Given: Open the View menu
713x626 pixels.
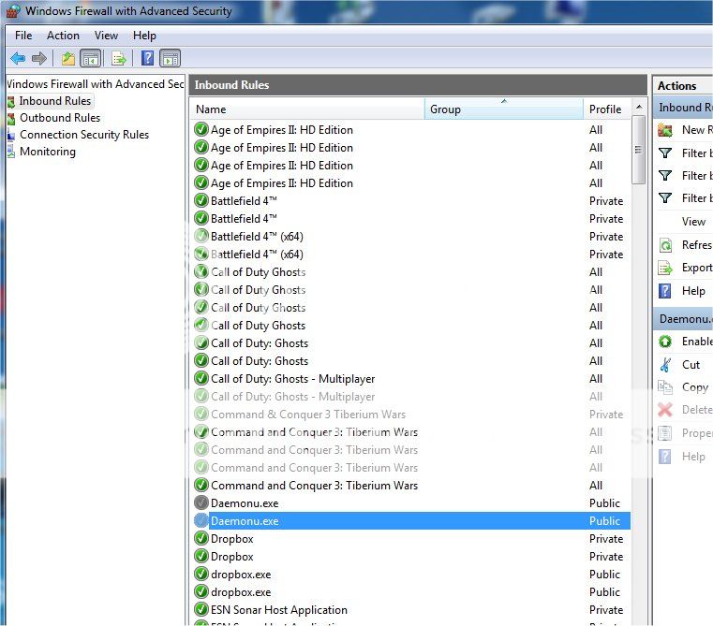Looking at the screenshot, I should click(x=106, y=36).
